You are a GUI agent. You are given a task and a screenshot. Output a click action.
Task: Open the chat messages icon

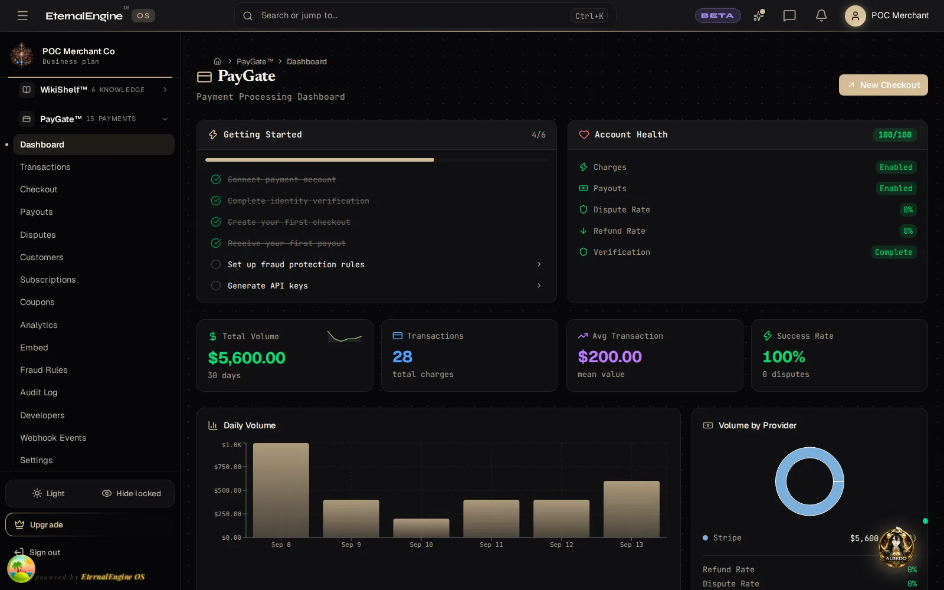pyautogui.click(x=789, y=15)
